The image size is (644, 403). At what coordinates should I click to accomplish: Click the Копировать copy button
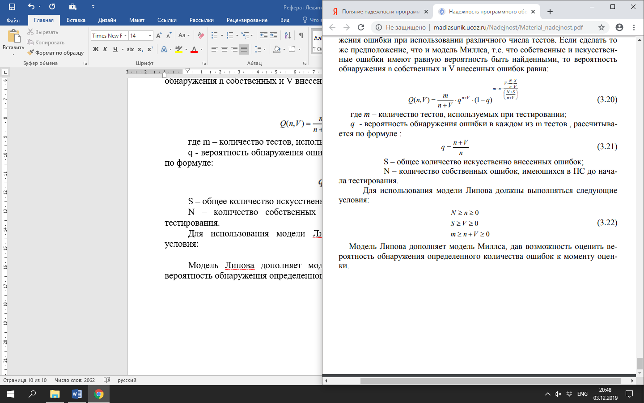[46, 43]
